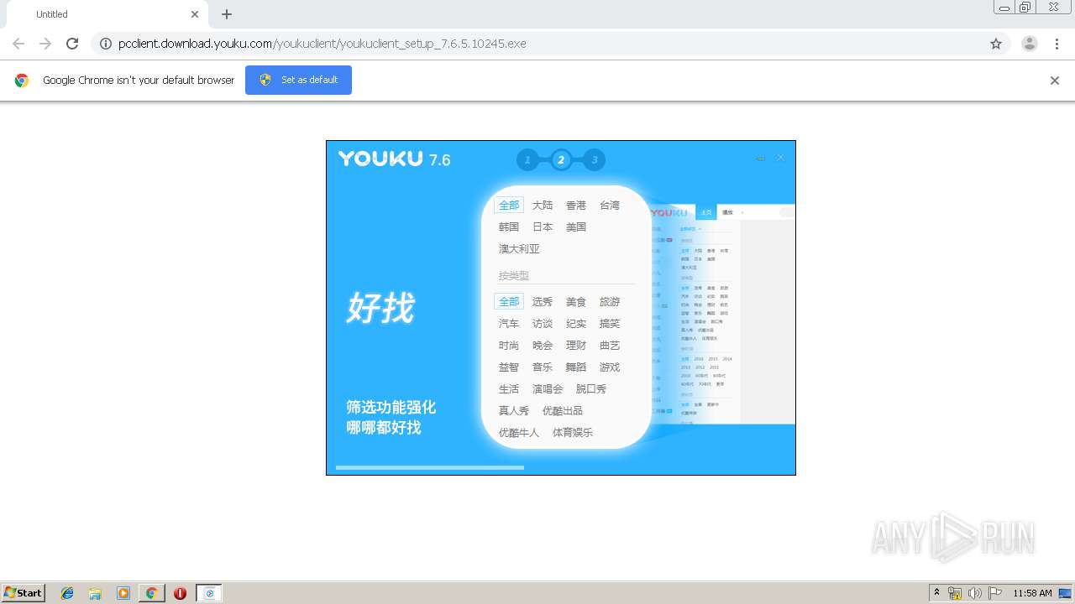Select the 大陆 region tag

(x=543, y=205)
